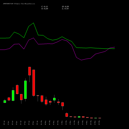Click the '11 May' date axis label
Screen dimensions: 129x129
62,123
